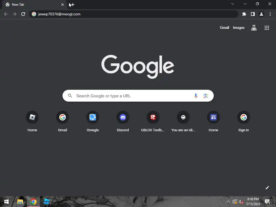Image resolution: width=276 pixels, height=207 pixels.
Task: Click the Search Google or type a URL box
Action: [138, 96]
